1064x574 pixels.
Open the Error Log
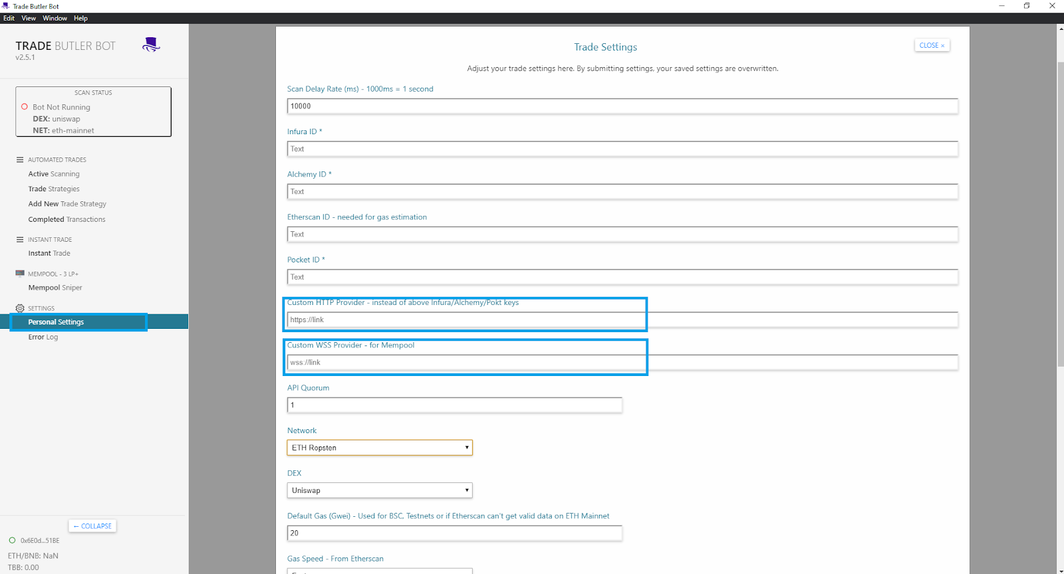point(43,337)
